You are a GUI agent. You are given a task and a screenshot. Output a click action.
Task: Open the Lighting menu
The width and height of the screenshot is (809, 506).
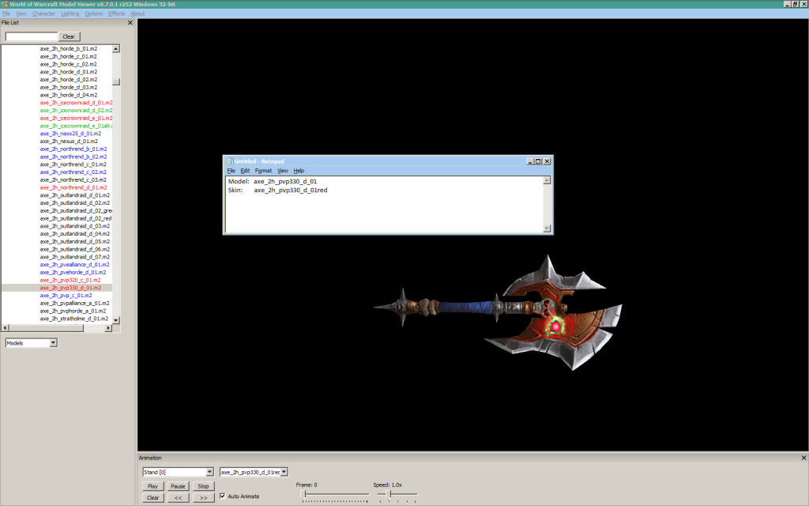click(70, 14)
